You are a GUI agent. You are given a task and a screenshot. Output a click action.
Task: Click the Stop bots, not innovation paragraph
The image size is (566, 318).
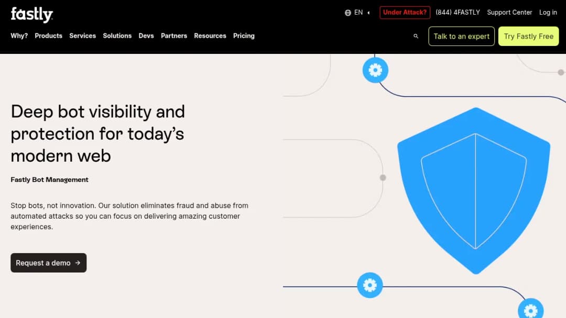tap(129, 216)
